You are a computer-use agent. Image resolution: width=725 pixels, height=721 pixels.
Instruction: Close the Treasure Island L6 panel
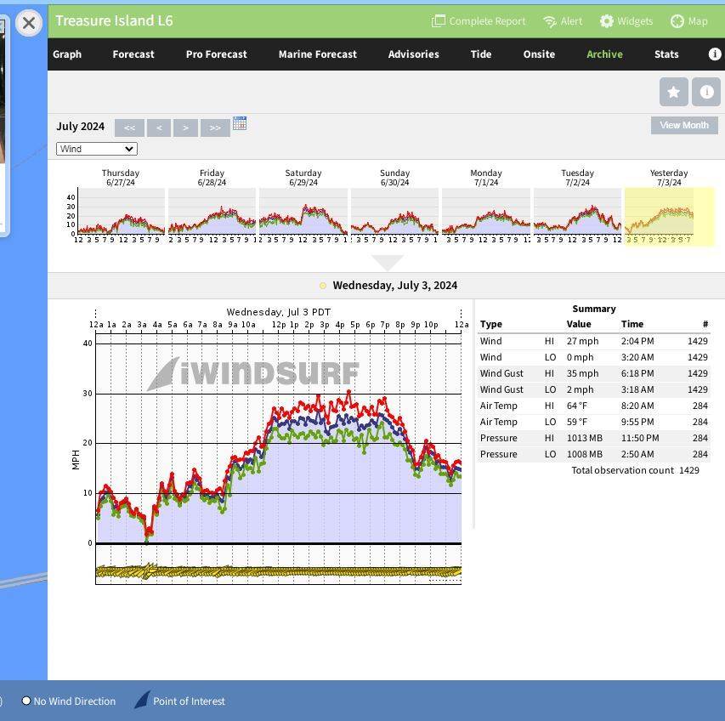pos(28,23)
